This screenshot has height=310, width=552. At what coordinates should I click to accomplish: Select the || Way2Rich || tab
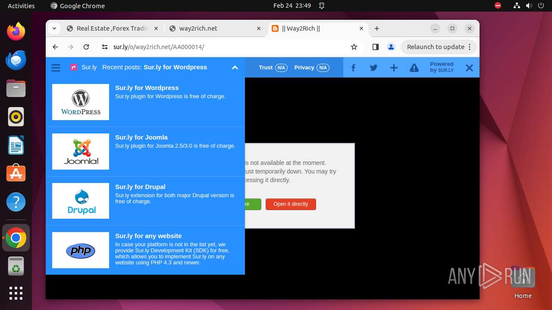pos(317,28)
